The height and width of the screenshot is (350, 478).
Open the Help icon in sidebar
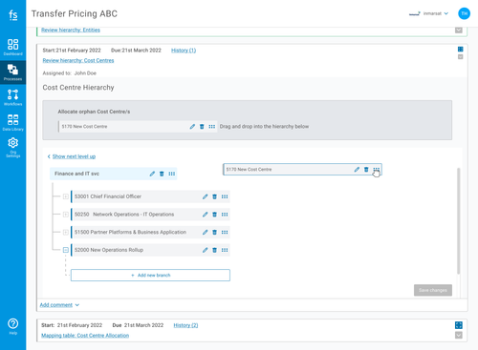click(12, 326)
